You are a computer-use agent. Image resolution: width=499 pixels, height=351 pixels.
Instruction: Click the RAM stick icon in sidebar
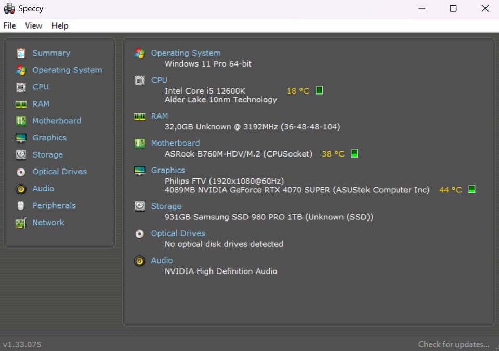coord(21,104)
